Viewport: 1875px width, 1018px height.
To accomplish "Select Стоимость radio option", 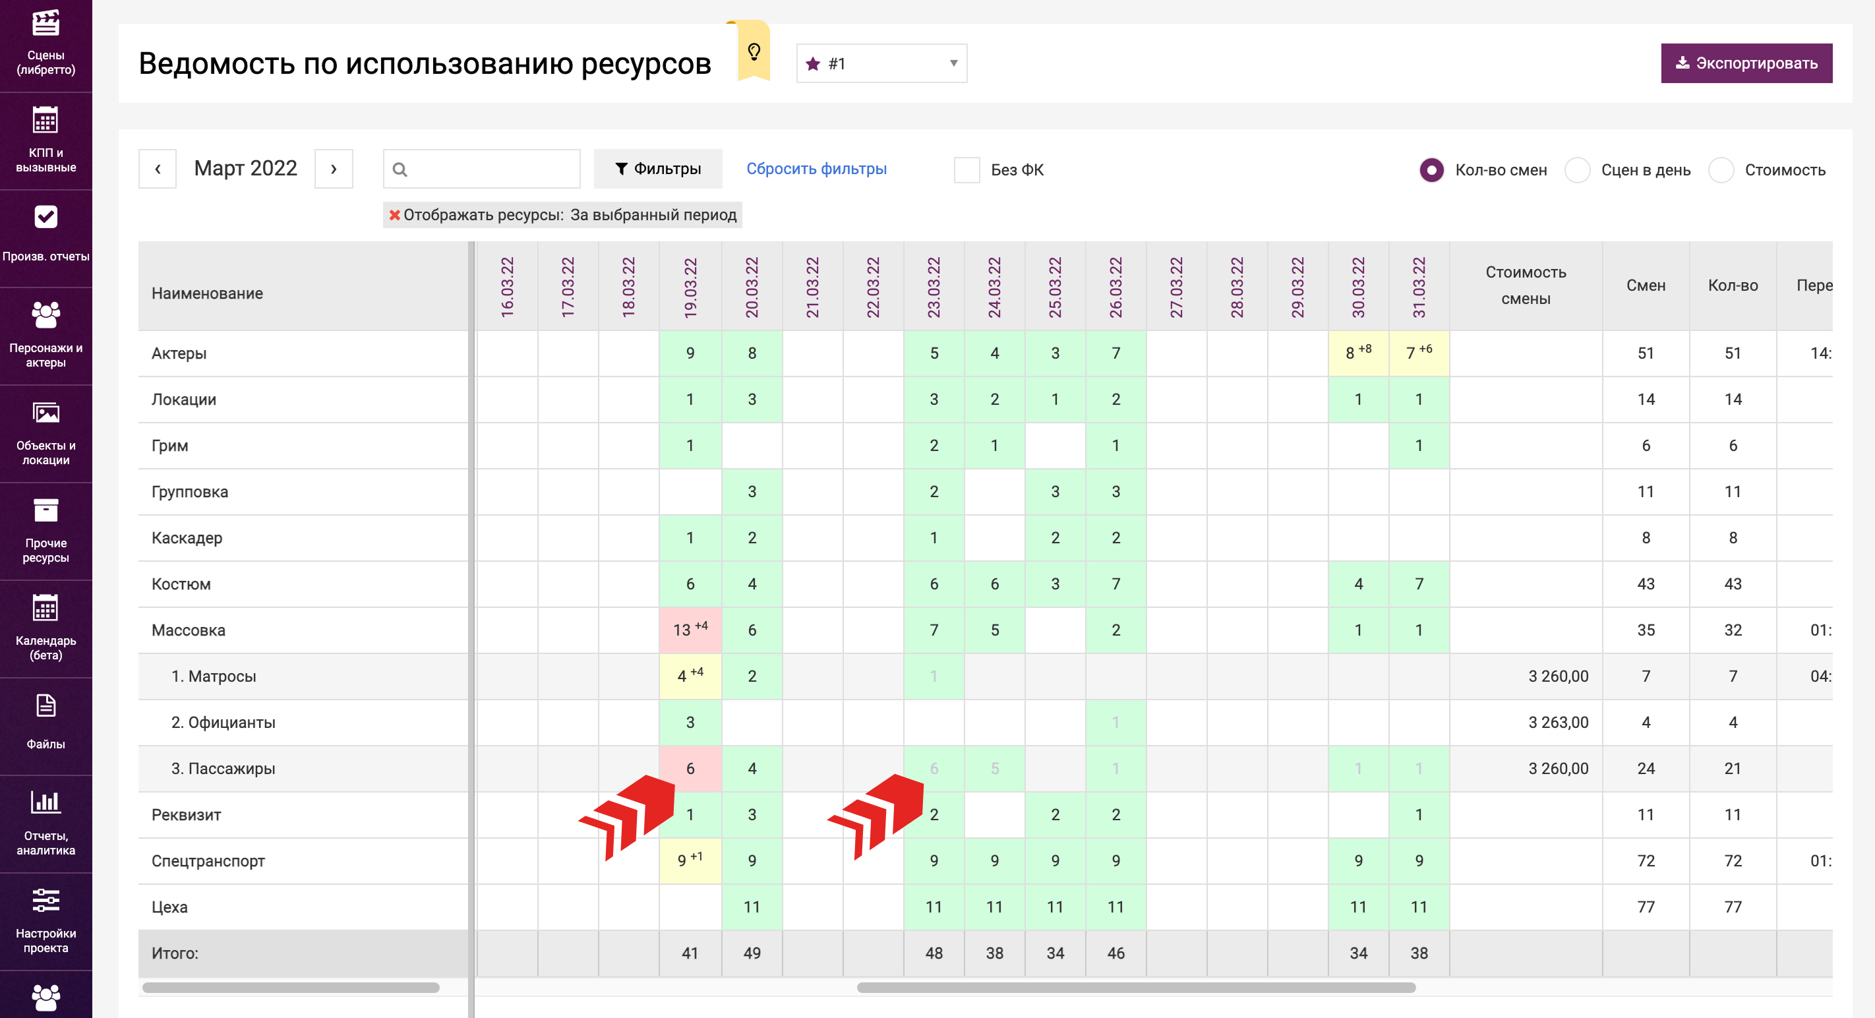I will point(1721,169).
